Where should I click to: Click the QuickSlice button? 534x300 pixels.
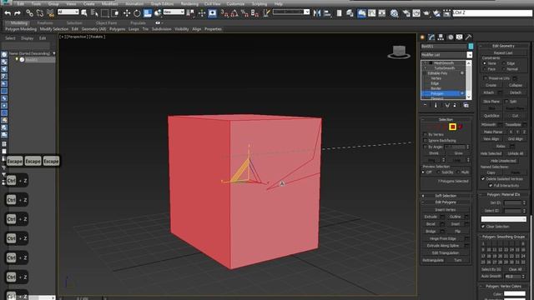(491, 116)
